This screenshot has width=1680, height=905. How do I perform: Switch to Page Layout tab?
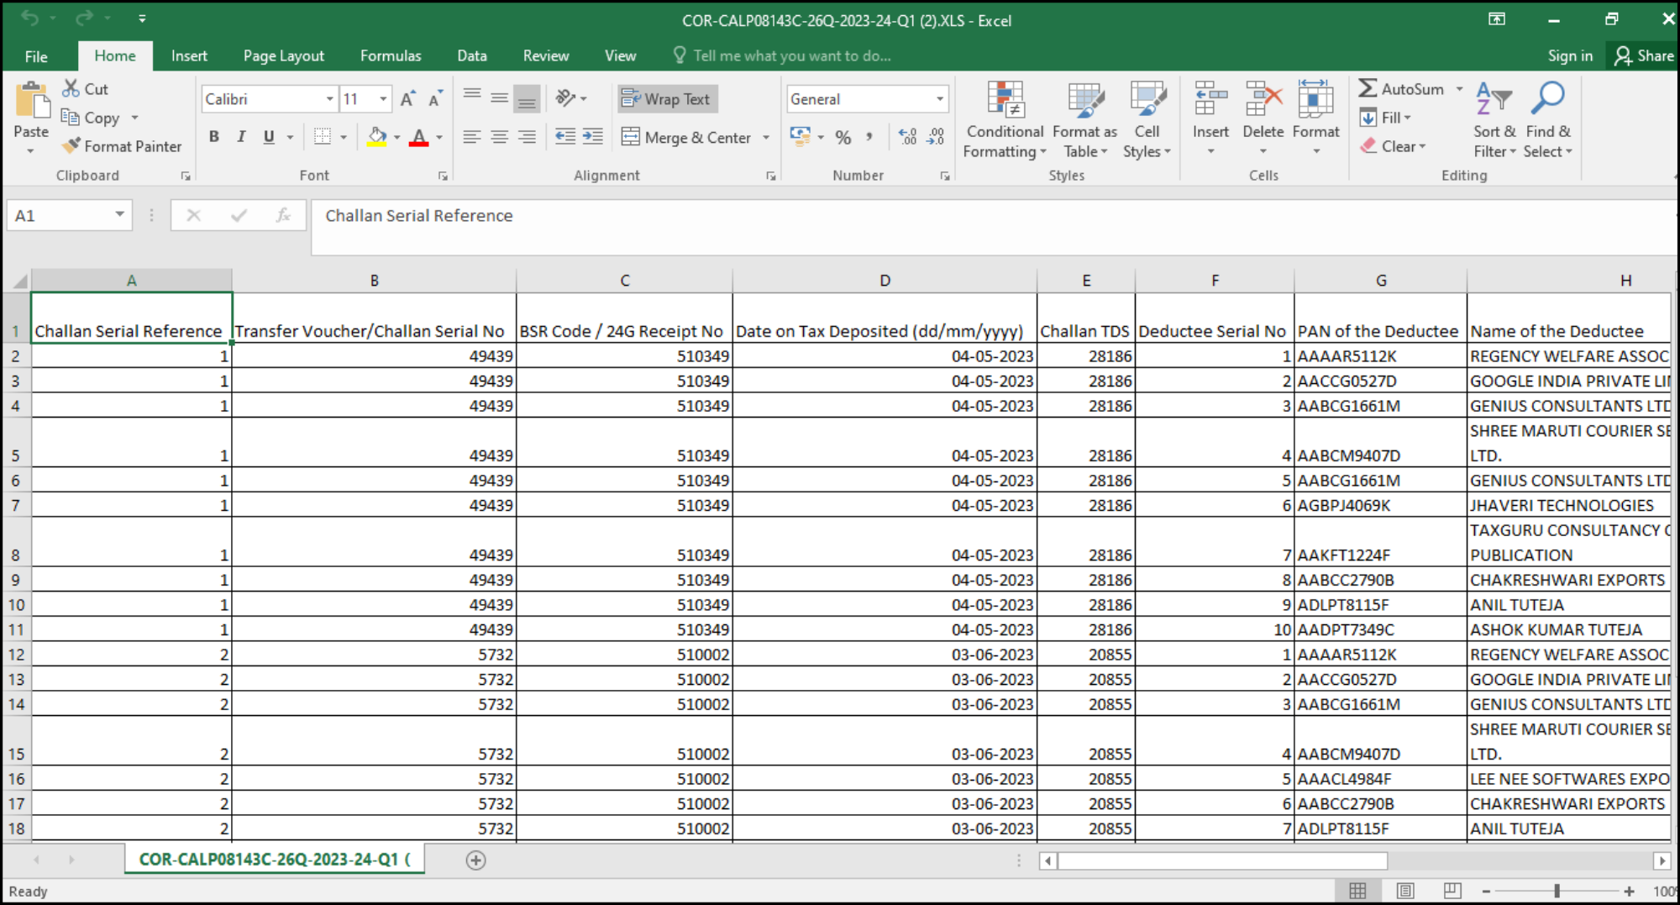click(283, 55)
